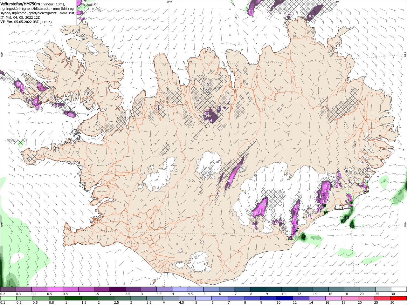Image resolution: width=407 pixels, height=305 pixels.
Task: Pick the gray-purple 0.2 snow legend swatch
Action: coord(8,289)
